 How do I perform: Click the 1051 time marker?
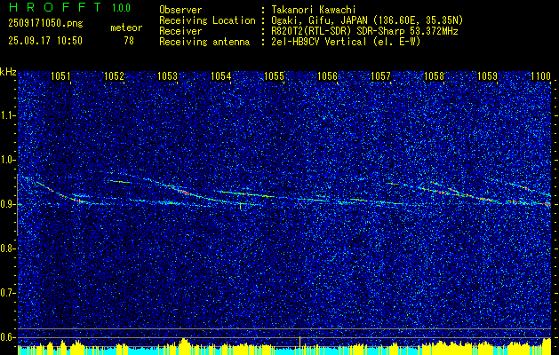[60, 75]
